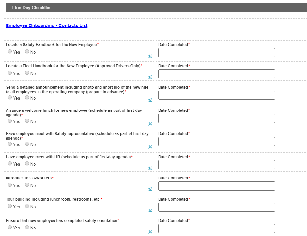This screenshot has width=307, height=236.
Task: Mark No for safety orientation completed
Action: point(27,228)
